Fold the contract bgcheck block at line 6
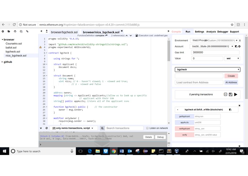This screenshot has height=176, width=248. point(47,53)
